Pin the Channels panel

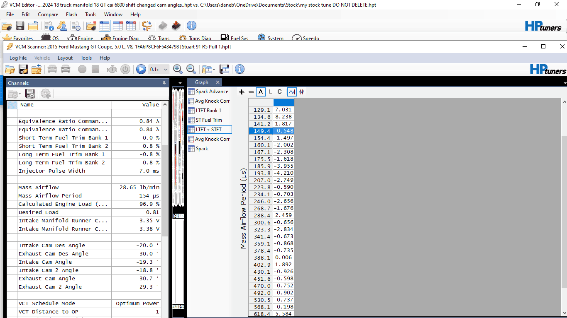coord(164,83)
